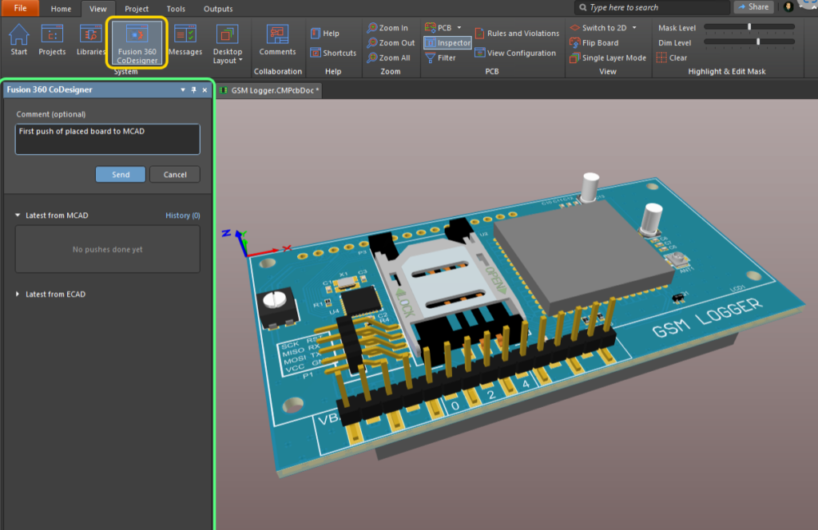Click the Flip Board tool
818x530 pixels.
(x=594, y=43)
